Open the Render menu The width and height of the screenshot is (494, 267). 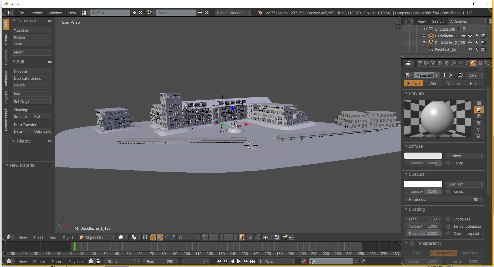click(36, 13)
